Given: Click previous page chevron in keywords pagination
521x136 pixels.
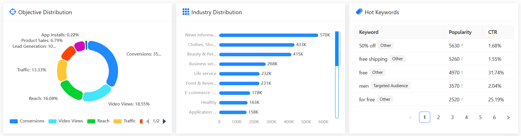Looking at the screenshot, I should coord(410,117).
